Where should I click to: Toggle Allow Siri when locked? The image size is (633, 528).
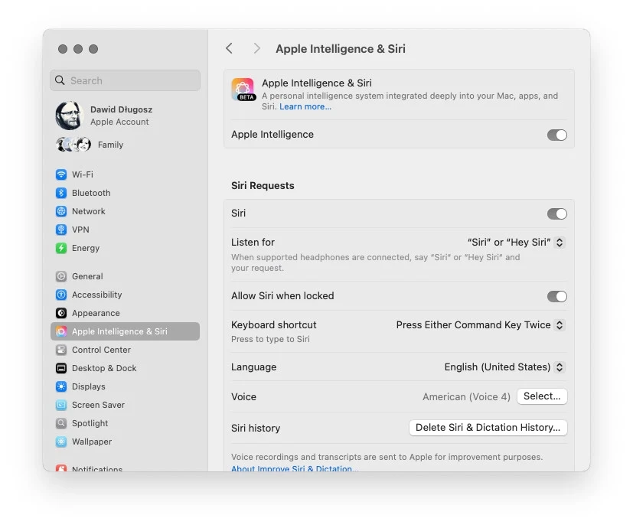[x=557, y=296]
